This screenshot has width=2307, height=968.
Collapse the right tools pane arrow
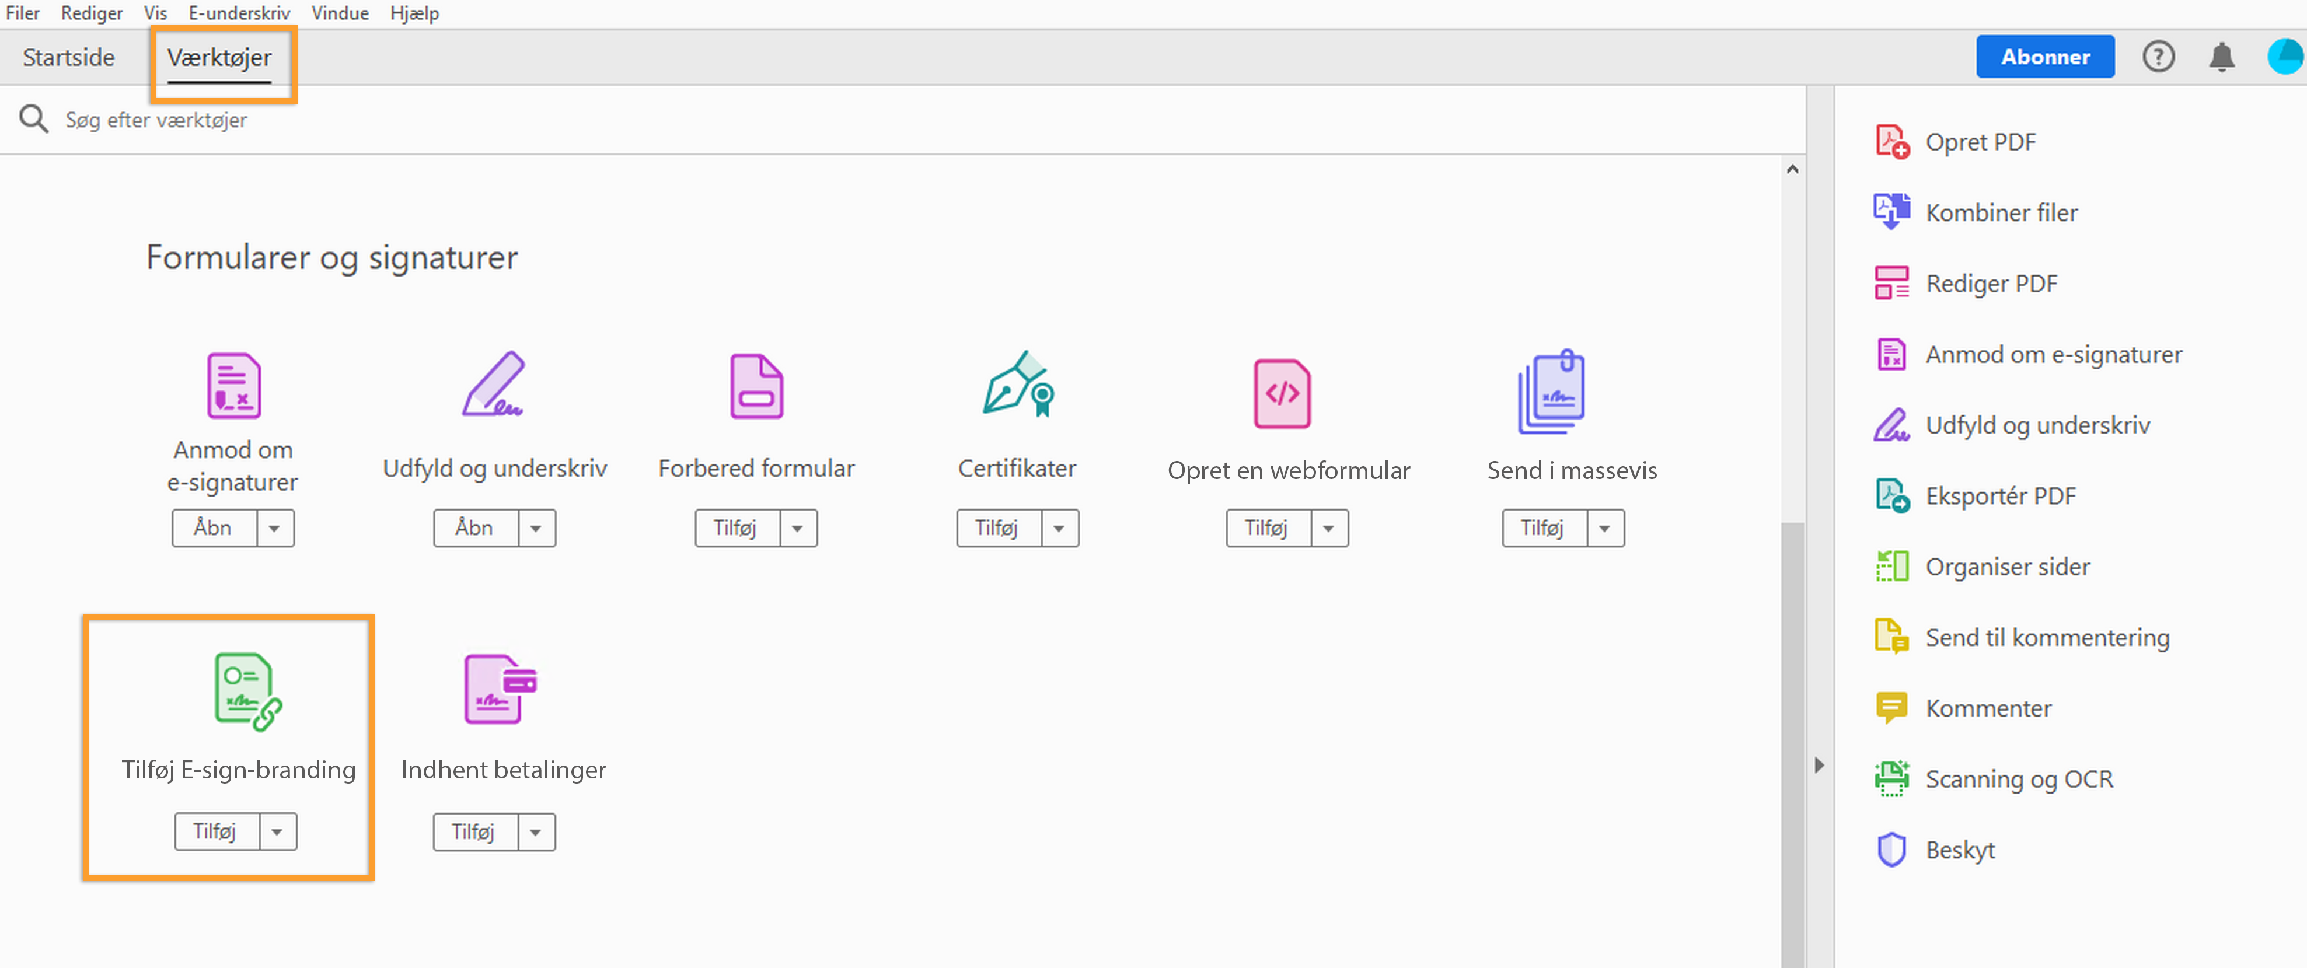1819,766
